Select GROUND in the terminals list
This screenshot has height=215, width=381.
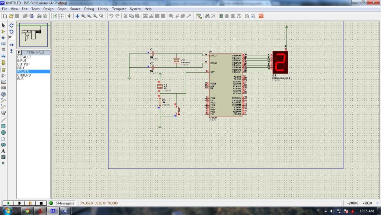(x=24, y=75)
